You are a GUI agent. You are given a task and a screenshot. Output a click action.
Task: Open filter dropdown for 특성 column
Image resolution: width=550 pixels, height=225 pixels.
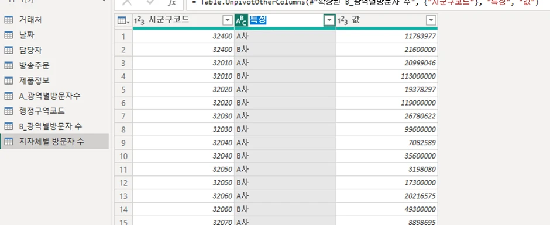(x=329, y=21)
